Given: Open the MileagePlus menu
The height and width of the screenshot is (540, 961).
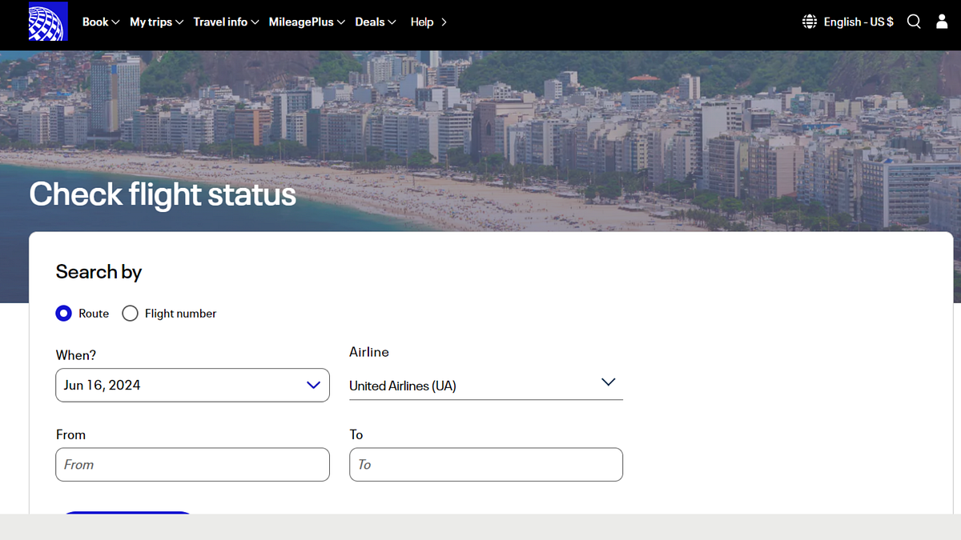Looking at the screenshot, I should point(307,22).
